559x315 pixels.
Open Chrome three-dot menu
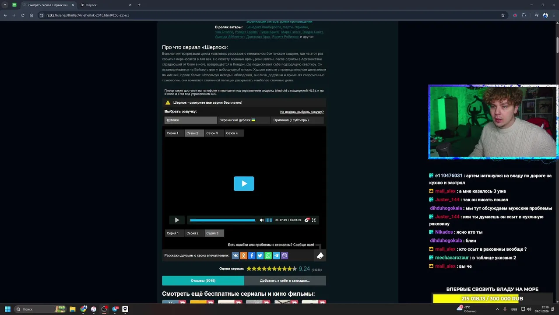coord(554,15)
